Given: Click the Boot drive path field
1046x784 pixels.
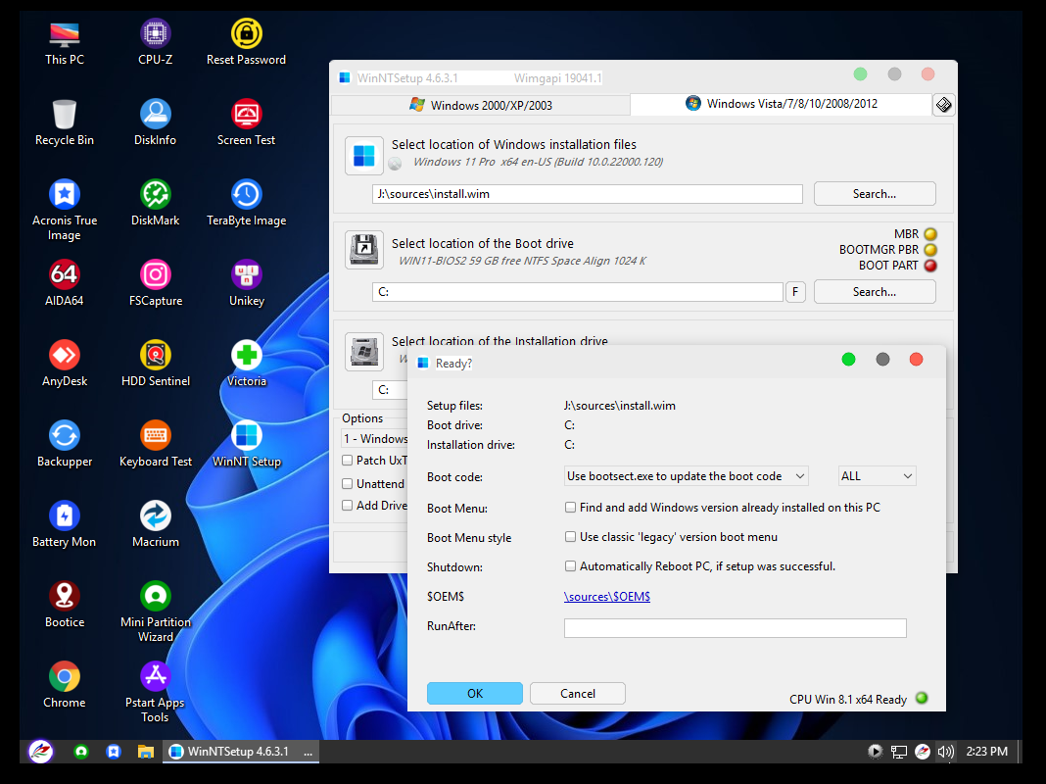Looking at the screenshot, I should click(578, 292).
